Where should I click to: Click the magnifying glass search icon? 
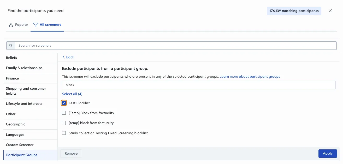coord(10,45)
